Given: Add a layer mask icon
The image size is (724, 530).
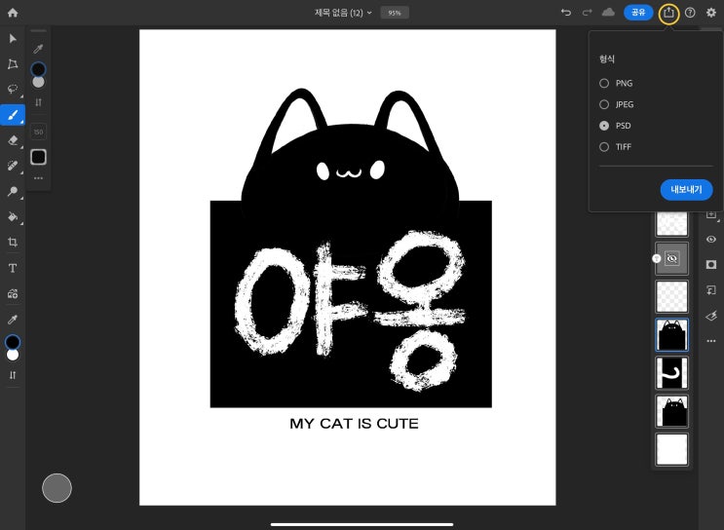Looking at the screenshot, I should click(711, 264).
